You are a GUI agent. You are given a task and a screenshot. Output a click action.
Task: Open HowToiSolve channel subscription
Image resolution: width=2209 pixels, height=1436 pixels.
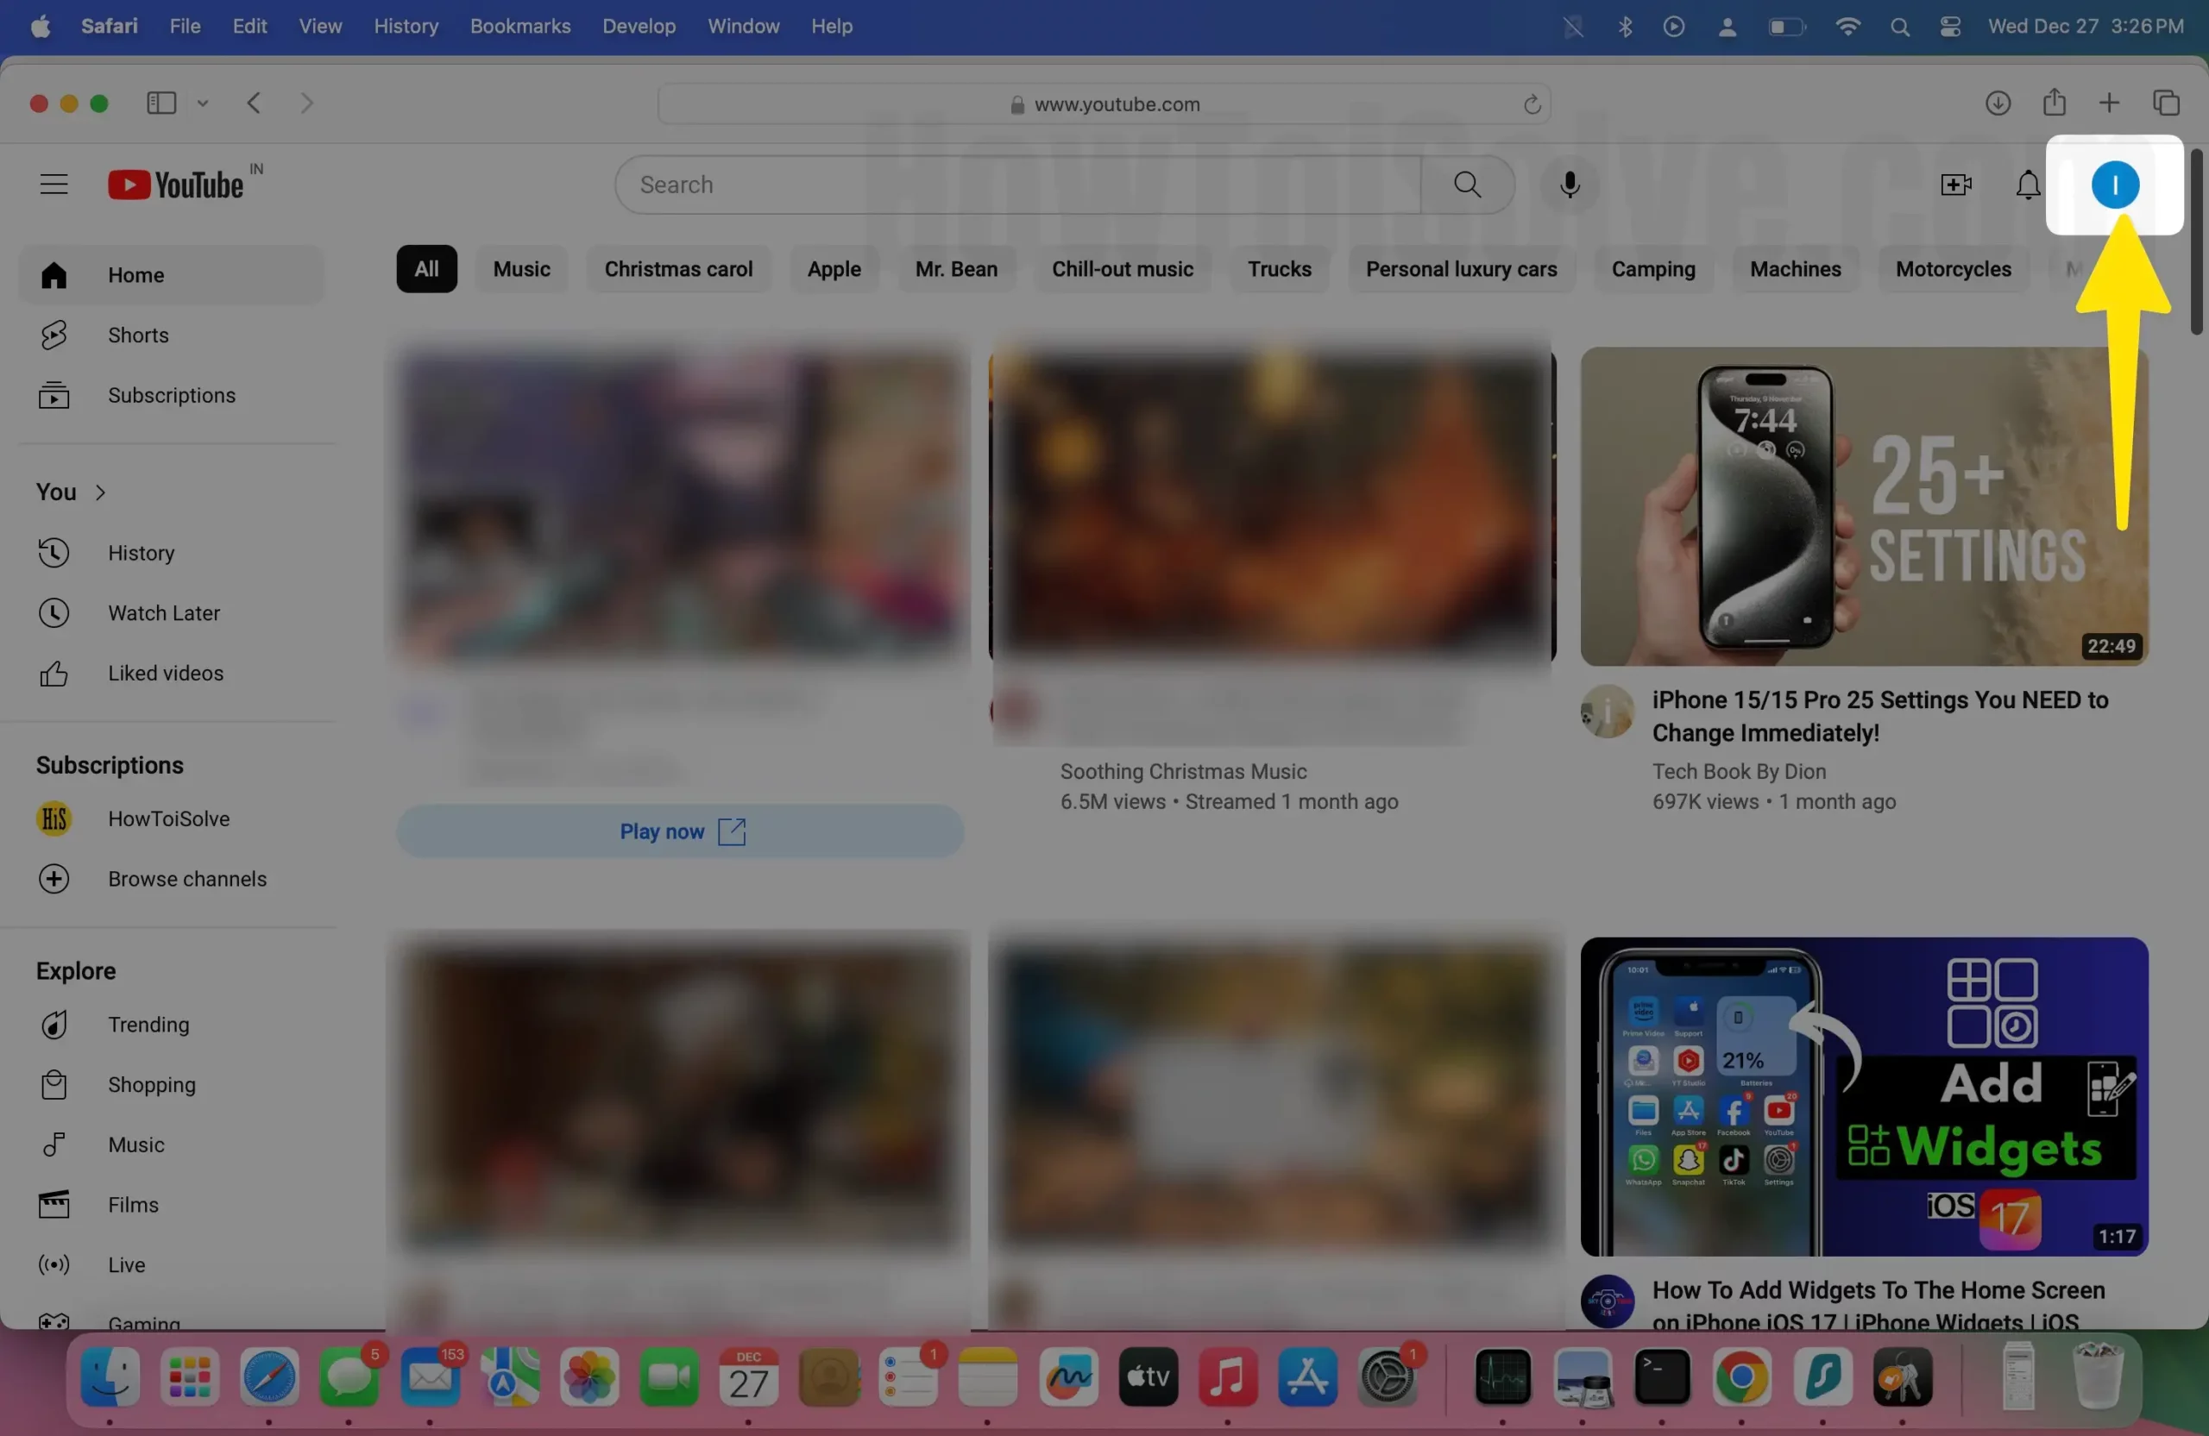click(168, 818)
